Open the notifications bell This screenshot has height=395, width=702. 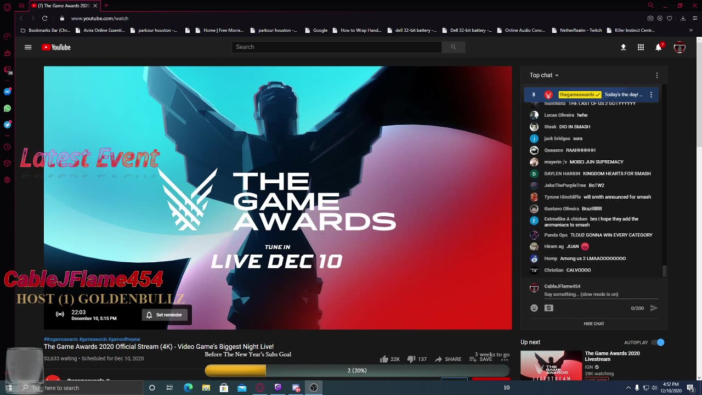coord(659,47)
